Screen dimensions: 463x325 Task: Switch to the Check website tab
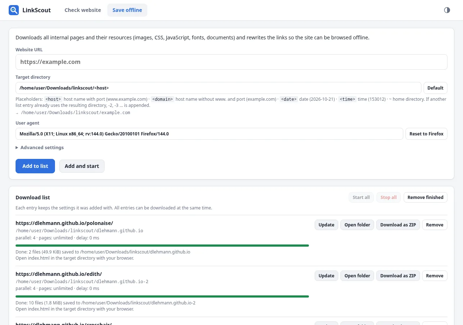(83, 10)
